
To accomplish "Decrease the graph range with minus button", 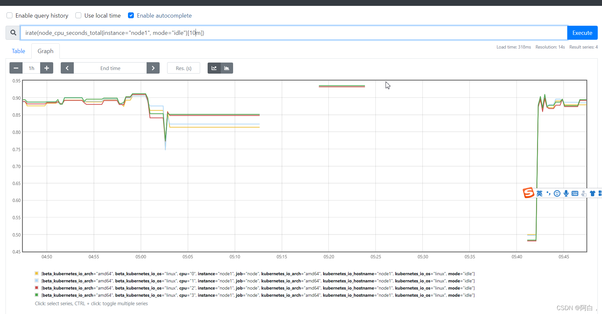I will pos(16,68).
